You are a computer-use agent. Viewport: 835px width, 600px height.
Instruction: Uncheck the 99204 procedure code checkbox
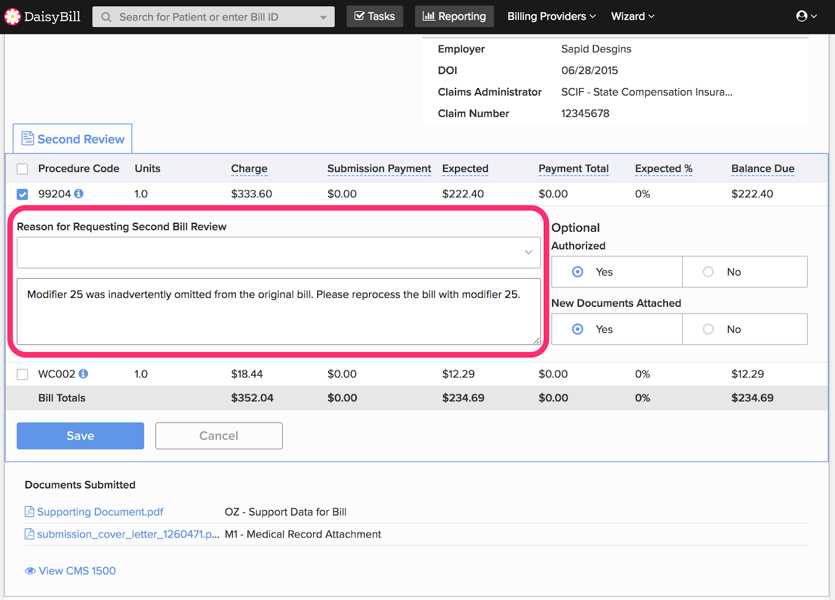[22, 194]
